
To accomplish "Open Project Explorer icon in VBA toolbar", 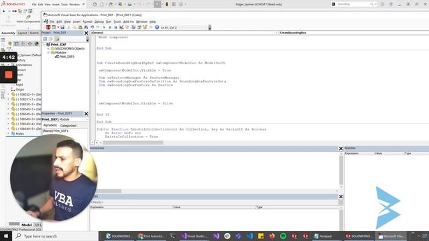I will 133,27.
